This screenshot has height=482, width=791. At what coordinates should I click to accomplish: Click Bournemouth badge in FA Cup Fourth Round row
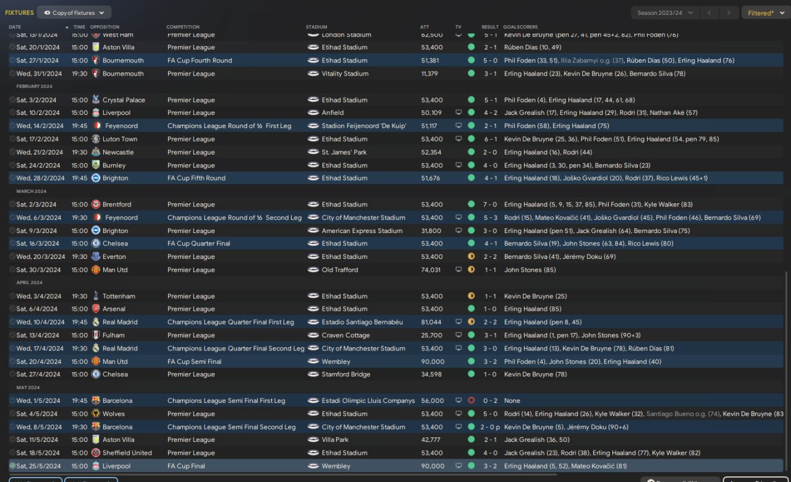96,61
